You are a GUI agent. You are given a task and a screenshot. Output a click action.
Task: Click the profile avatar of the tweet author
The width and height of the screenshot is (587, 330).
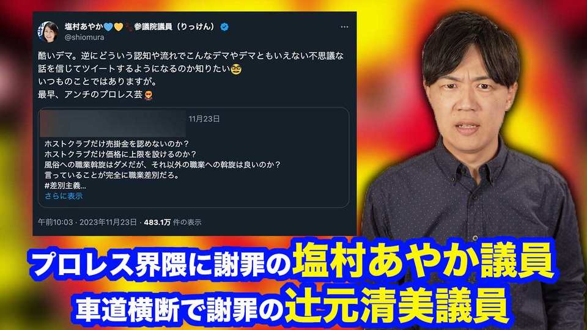[48, 31]
